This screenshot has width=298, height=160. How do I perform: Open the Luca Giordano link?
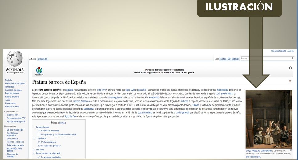[145, 113]
